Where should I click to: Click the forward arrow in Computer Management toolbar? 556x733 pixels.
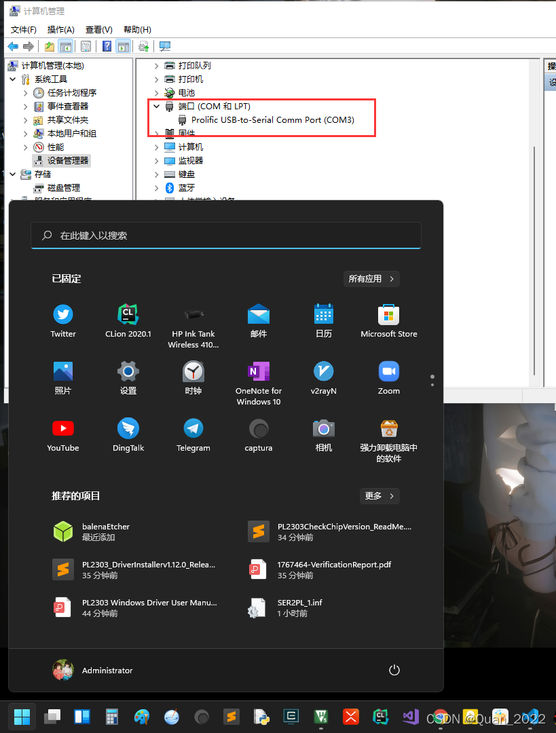coord(29,46)
